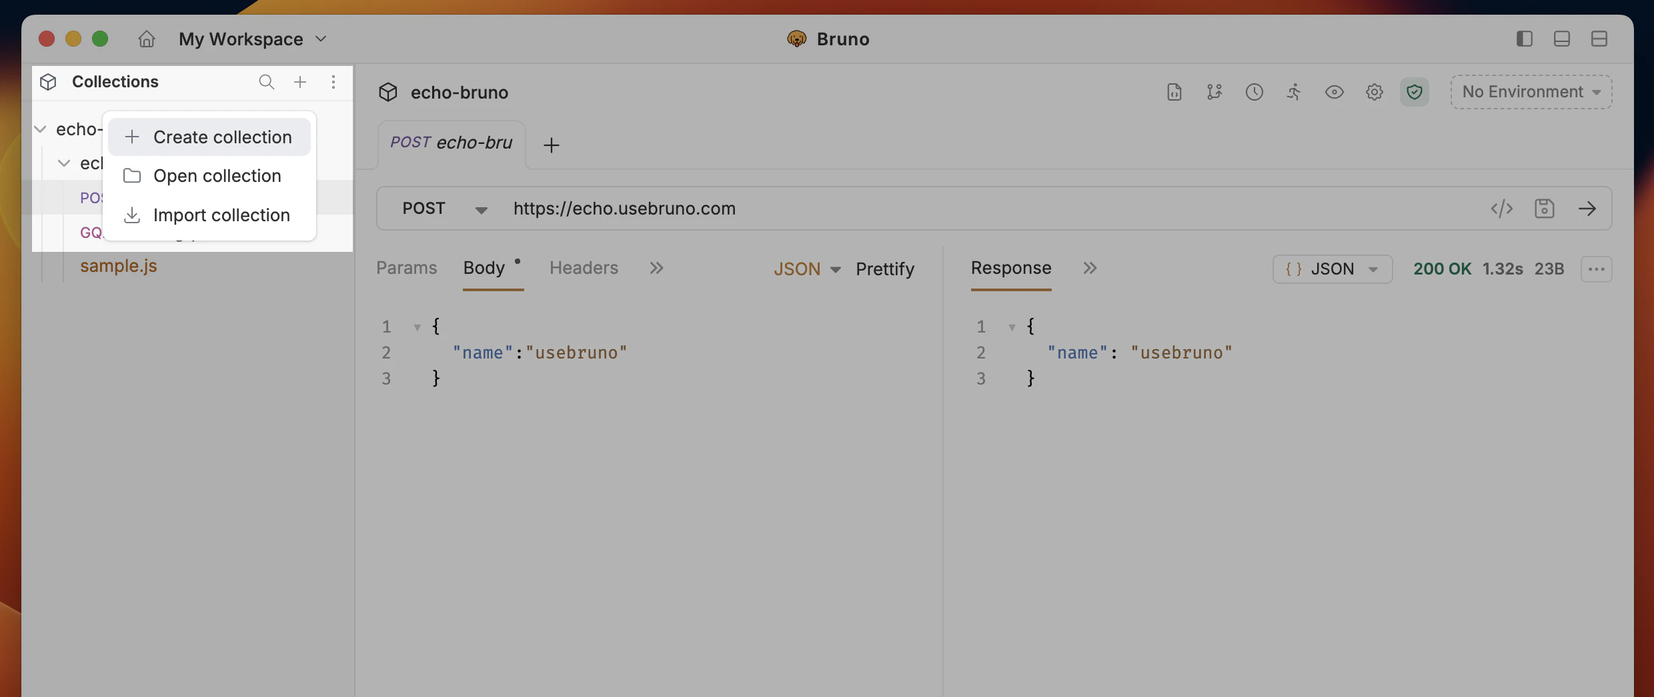Send the request with the arrow icon
The image size is (1654, 697).
coord(1588,209)
